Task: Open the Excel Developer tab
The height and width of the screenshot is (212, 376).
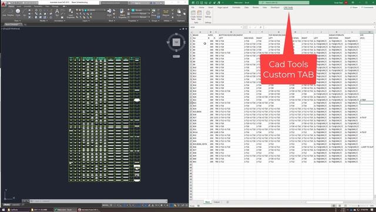Action: click(x=275, y=8)
